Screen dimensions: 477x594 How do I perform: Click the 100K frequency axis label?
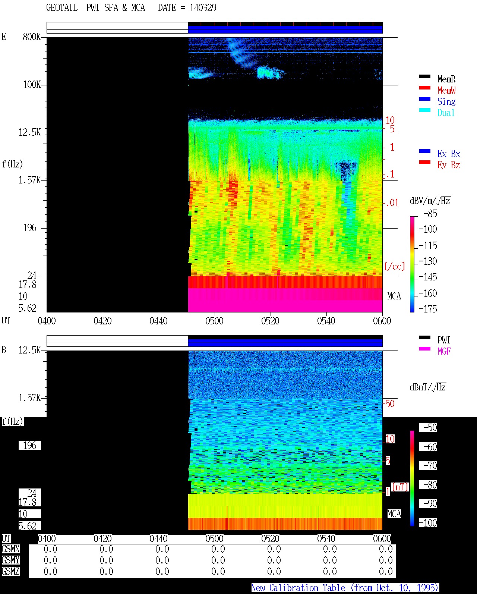[32, 84]
